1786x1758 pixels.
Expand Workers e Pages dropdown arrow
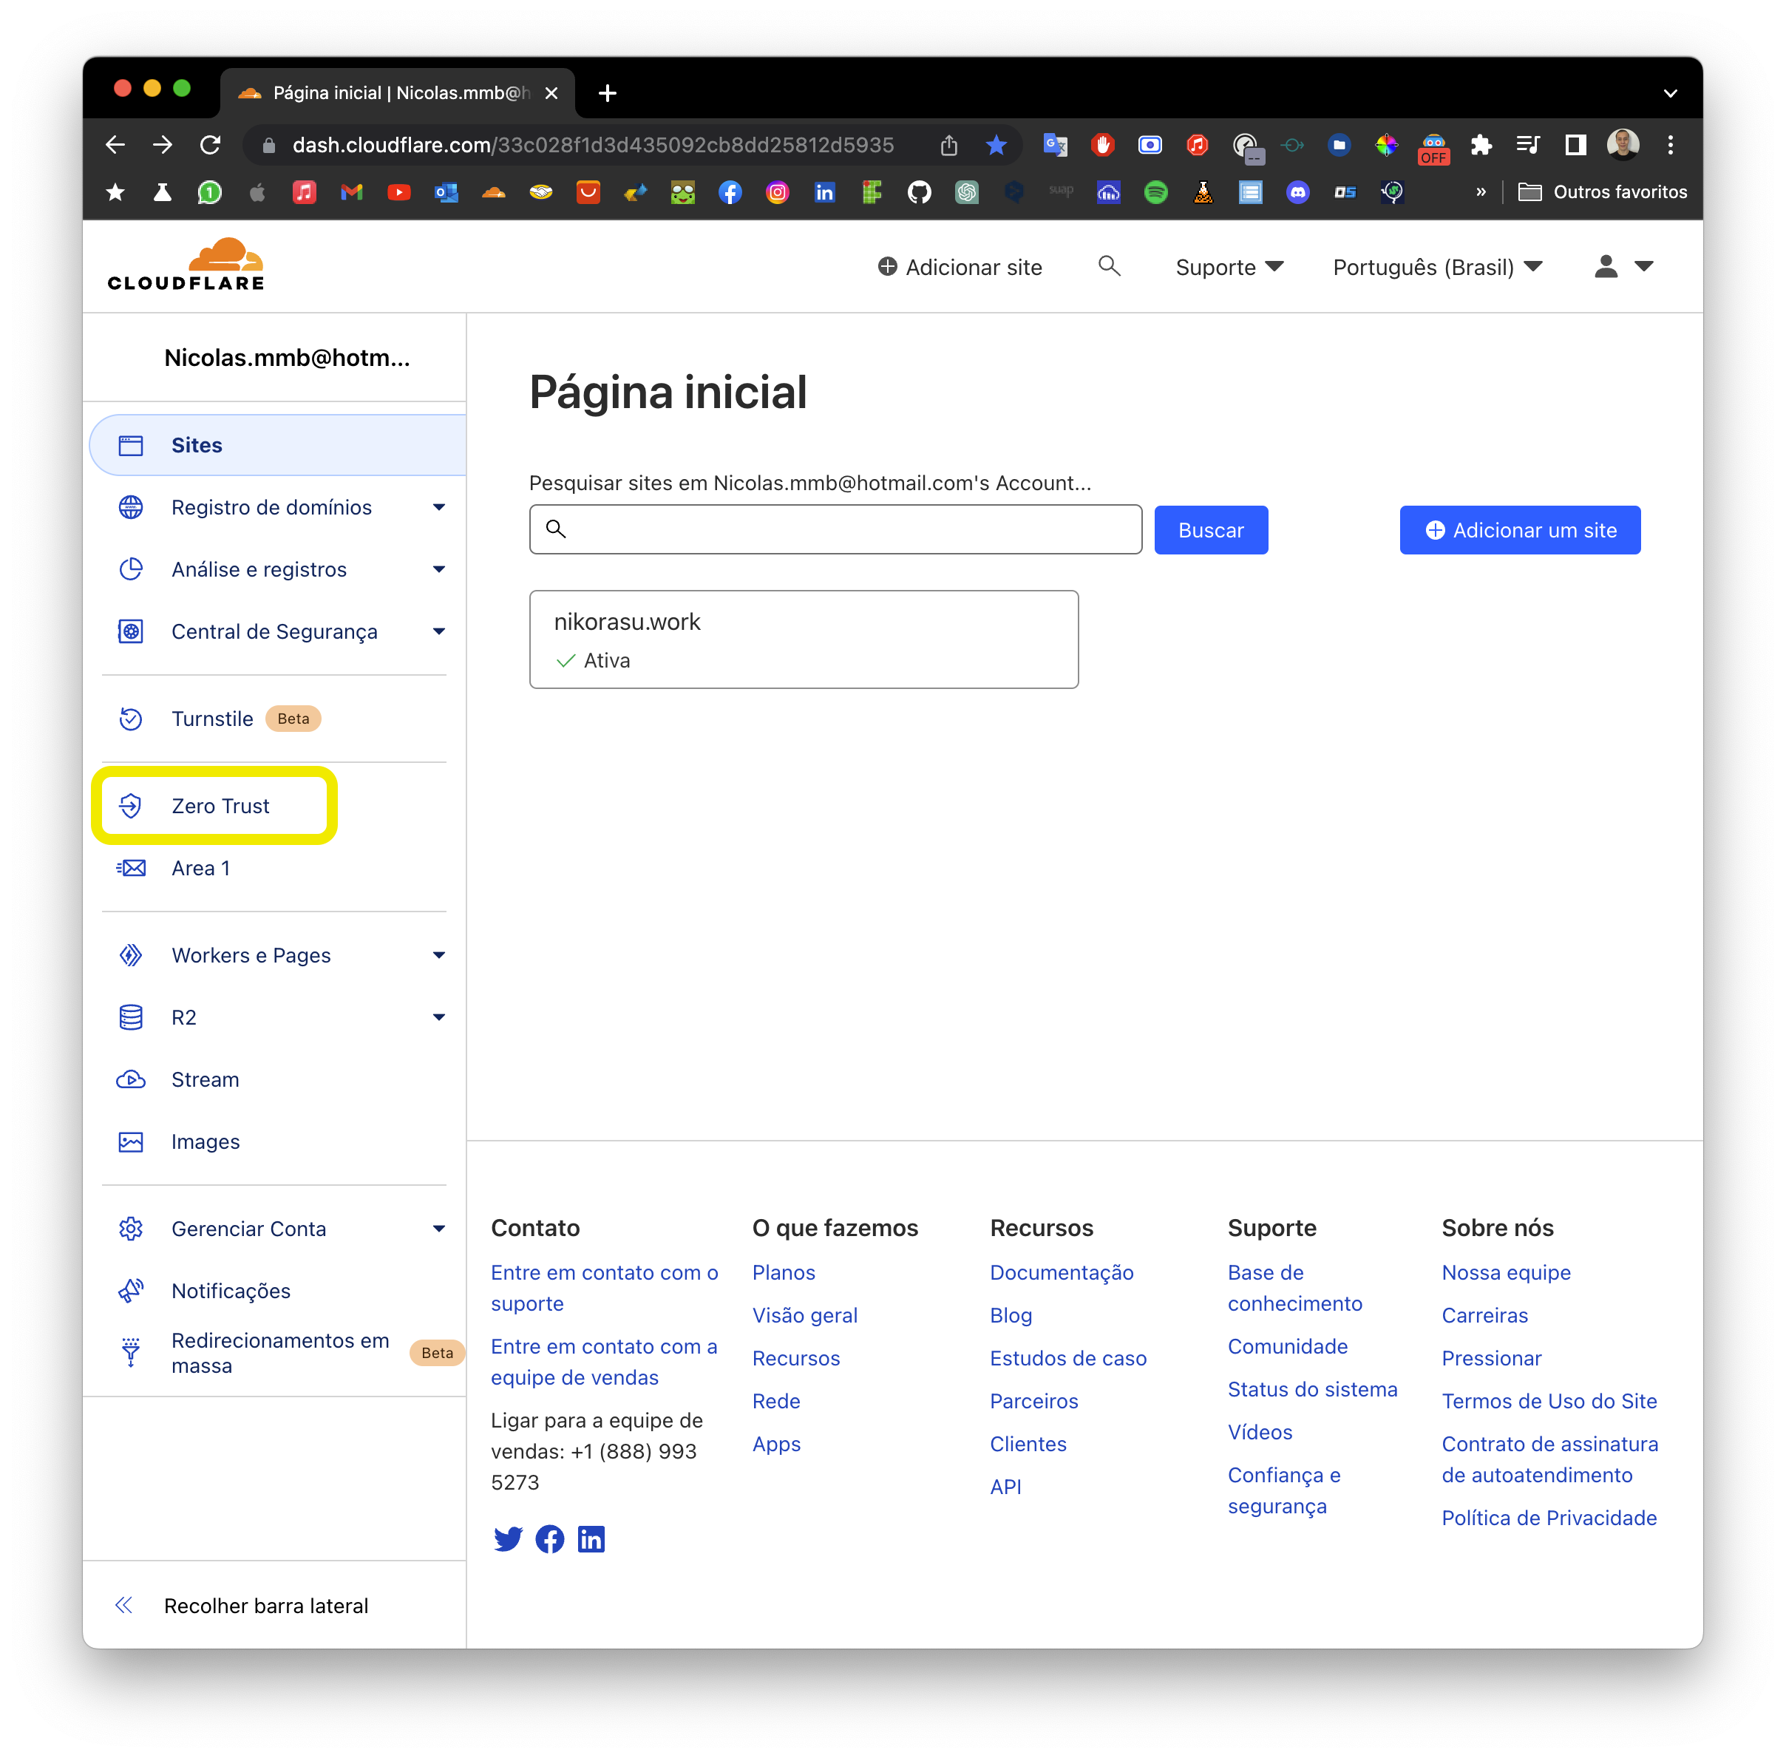[438, 954]
